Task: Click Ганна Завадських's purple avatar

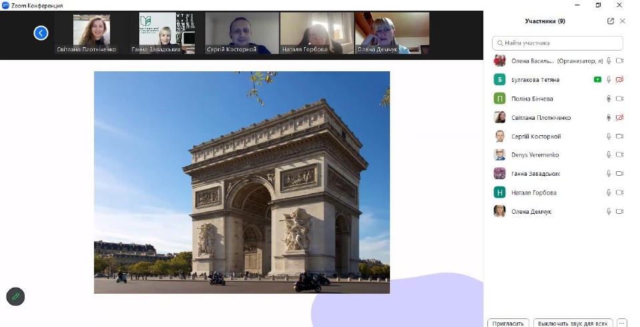Action: (x=499, y=173)
